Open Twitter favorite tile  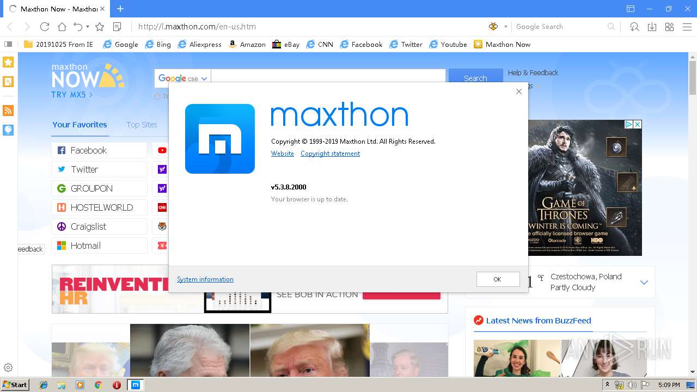[99, 169]
